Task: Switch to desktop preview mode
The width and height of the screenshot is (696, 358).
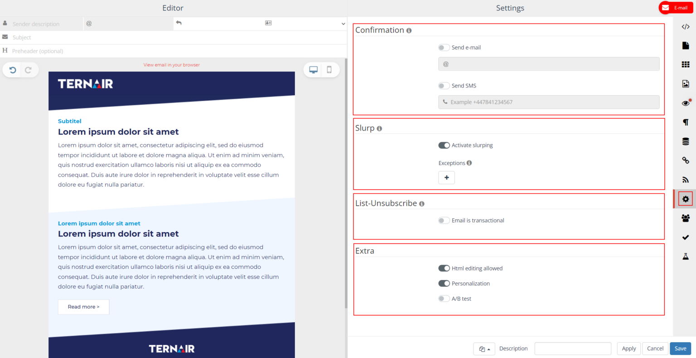Action: click(313, 70)
